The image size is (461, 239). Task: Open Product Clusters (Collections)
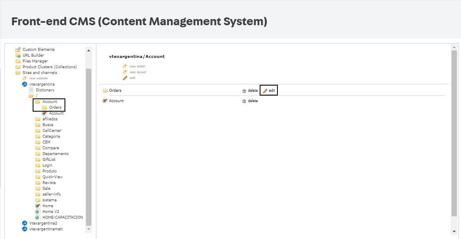(17, 67)
